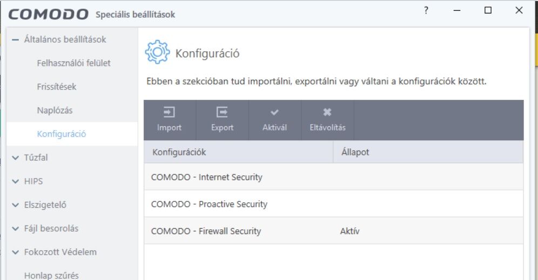Select COMODO - Internet Security configuration
Viewport: 538px width, 280px height.
[333, 177]
